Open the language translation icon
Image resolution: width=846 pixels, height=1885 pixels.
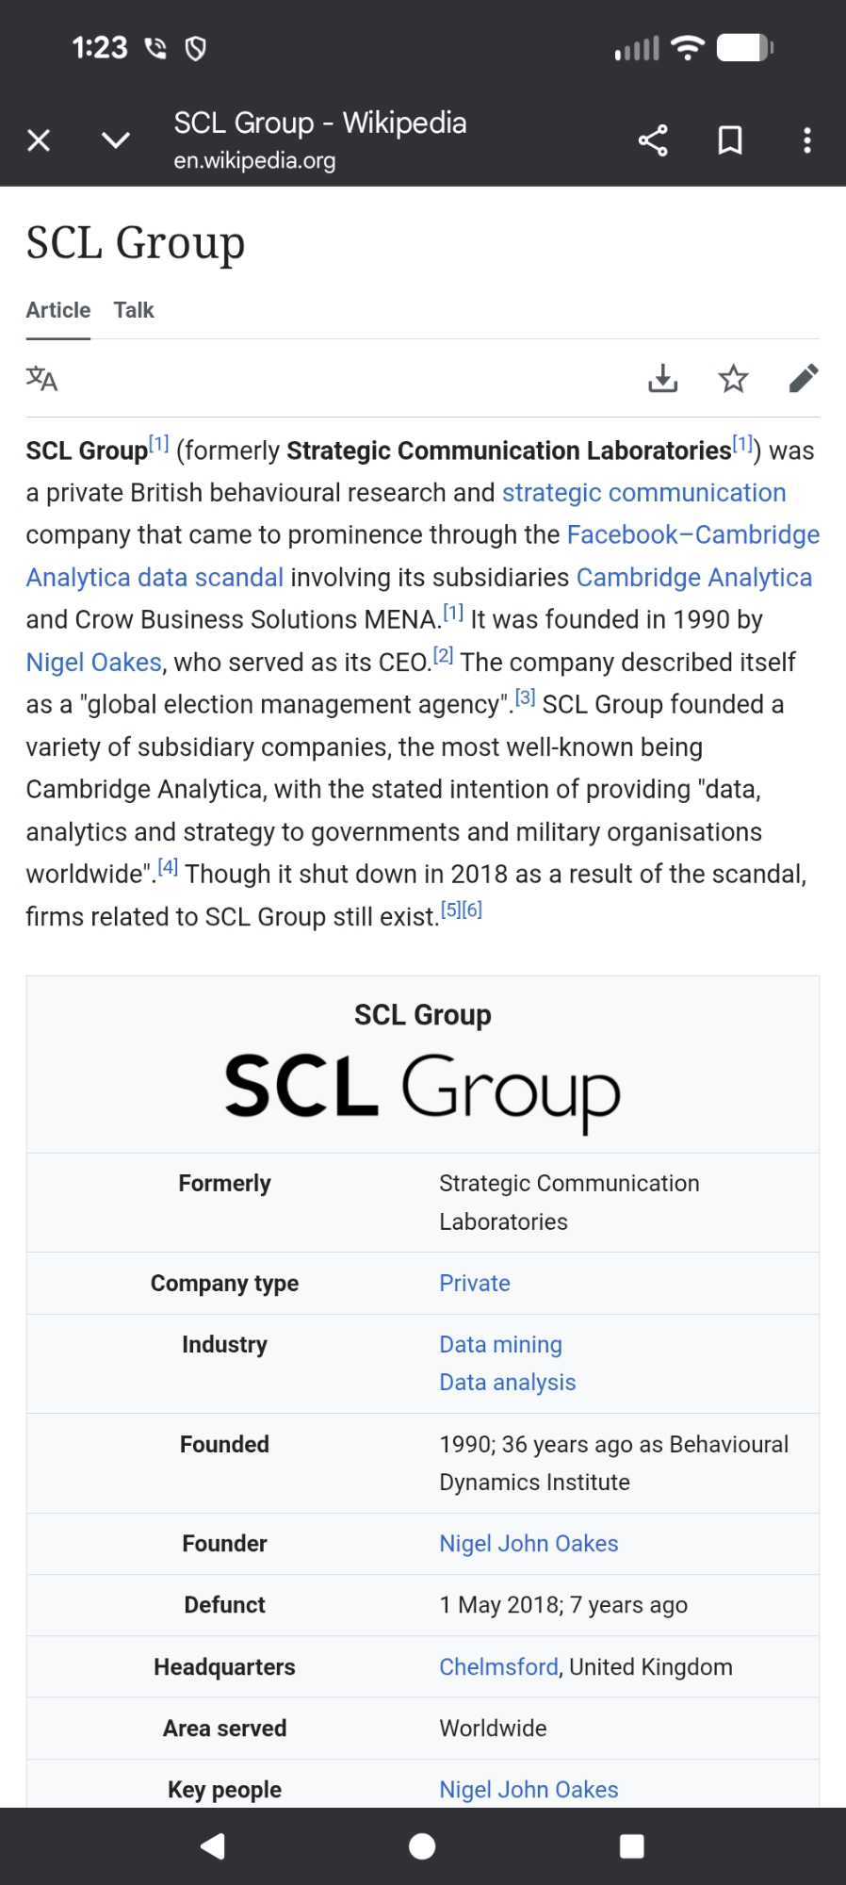[41, 379]
